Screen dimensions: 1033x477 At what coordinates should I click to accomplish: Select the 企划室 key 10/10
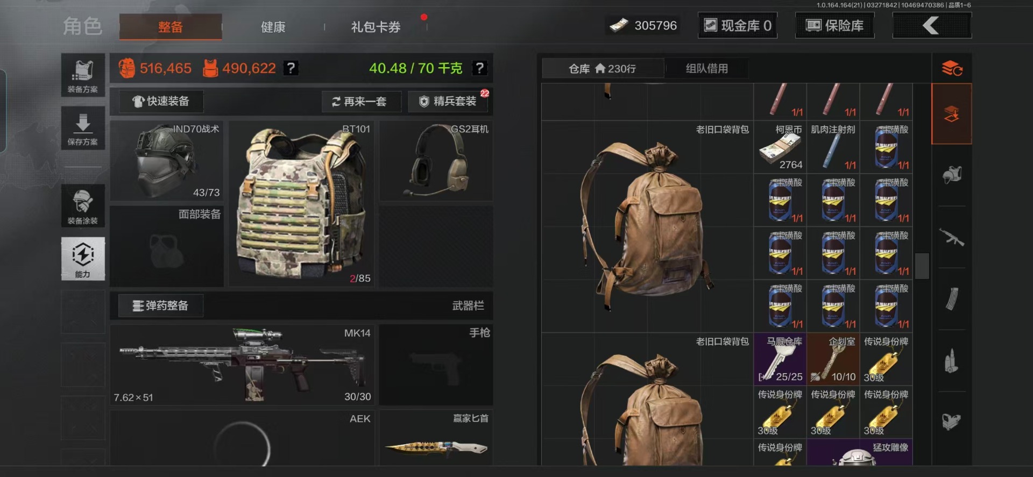(x=833, y=359)
